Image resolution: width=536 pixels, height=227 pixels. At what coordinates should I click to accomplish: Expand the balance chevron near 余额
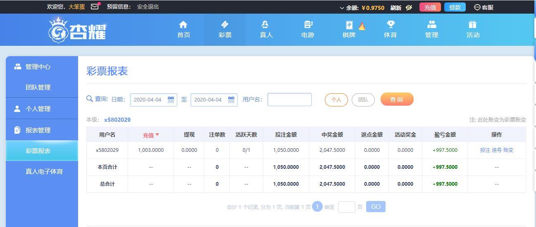342,8
